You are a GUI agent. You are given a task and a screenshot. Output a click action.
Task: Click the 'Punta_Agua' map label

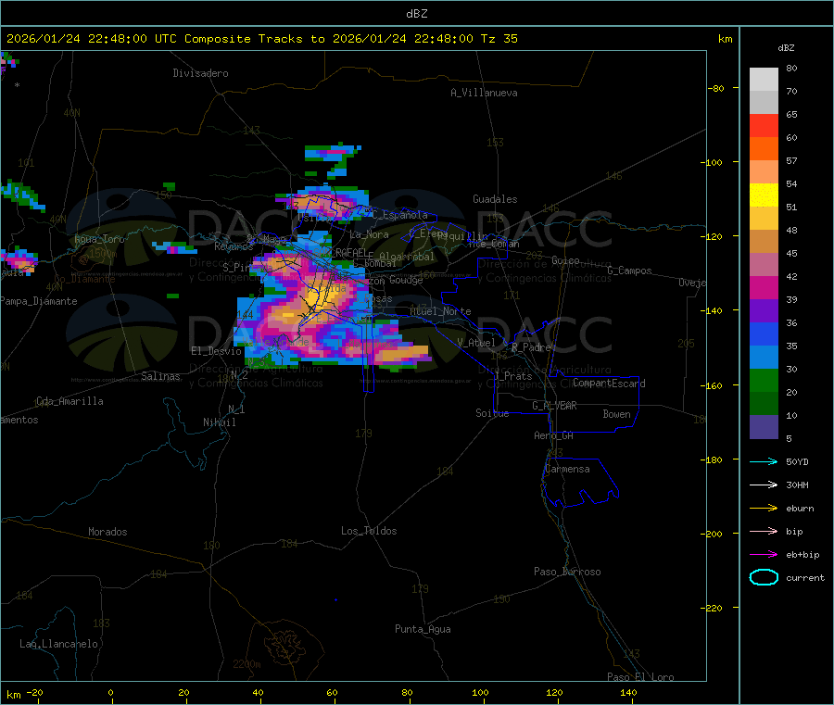click(423, 629)
